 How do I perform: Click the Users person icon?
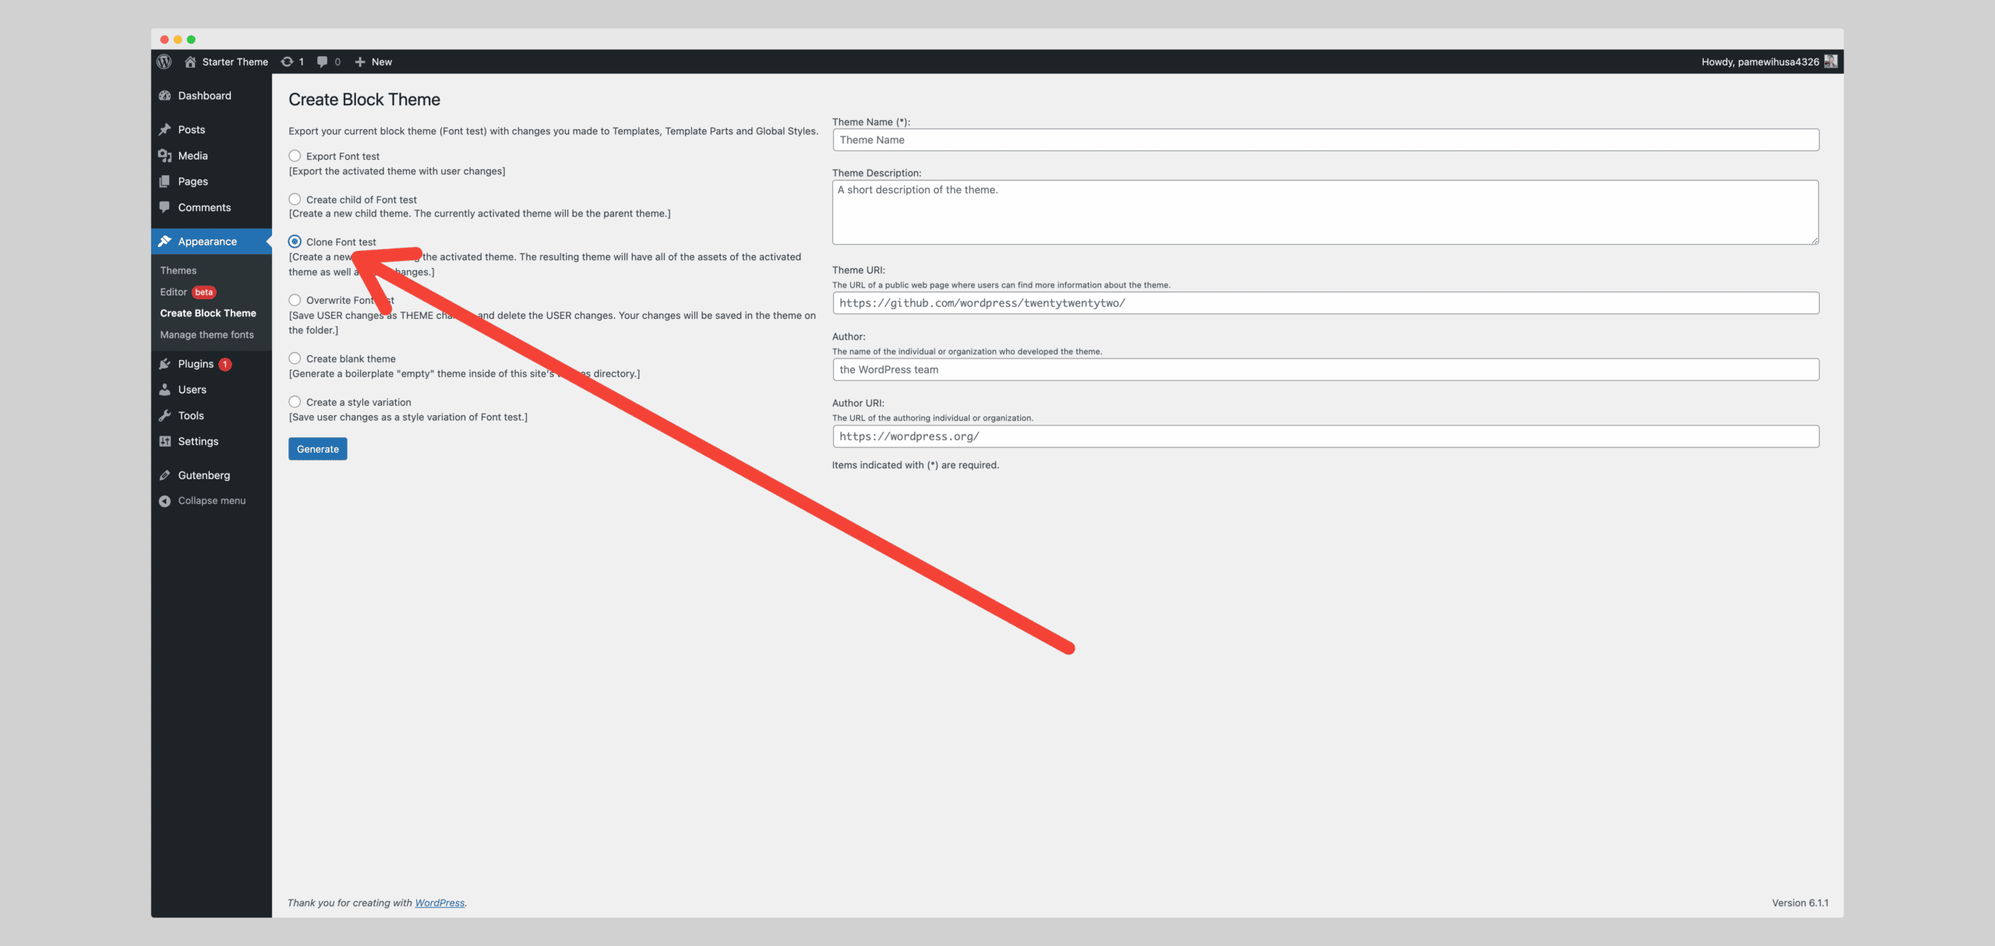click(164, 390)
